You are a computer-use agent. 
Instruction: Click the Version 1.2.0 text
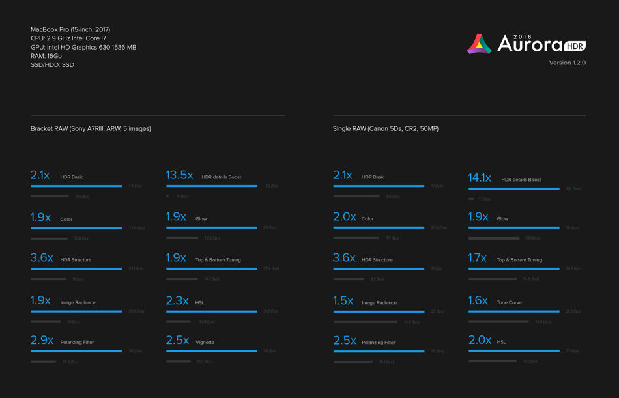pyautogui.click(x=568, y=63)
